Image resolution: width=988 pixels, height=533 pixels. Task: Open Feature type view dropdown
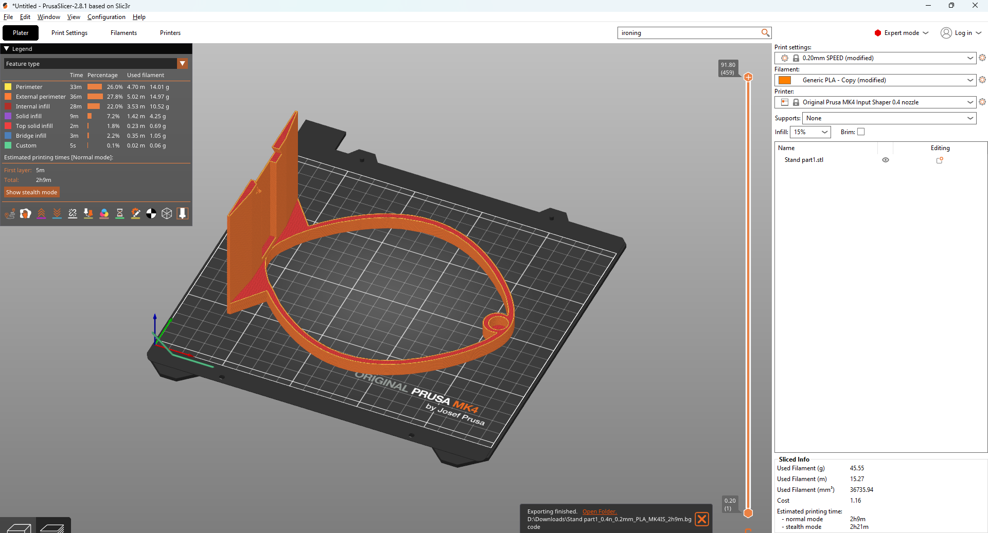[182, 63]
